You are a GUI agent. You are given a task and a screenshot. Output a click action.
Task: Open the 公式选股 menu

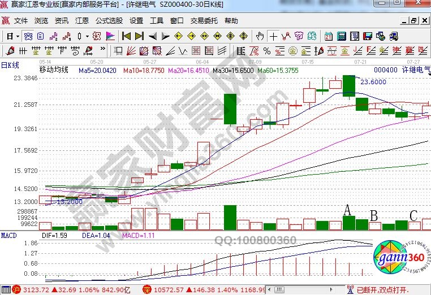tap(109, 21)
